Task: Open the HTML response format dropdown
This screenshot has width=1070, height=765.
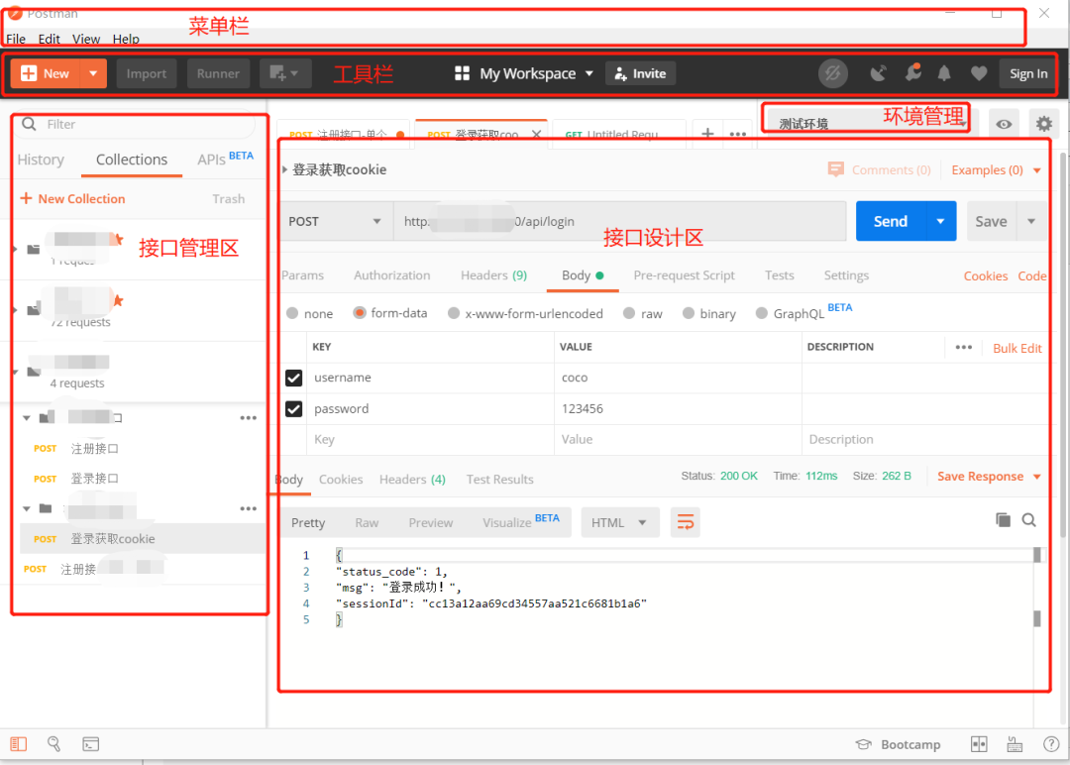Action: tap(620, 523)
